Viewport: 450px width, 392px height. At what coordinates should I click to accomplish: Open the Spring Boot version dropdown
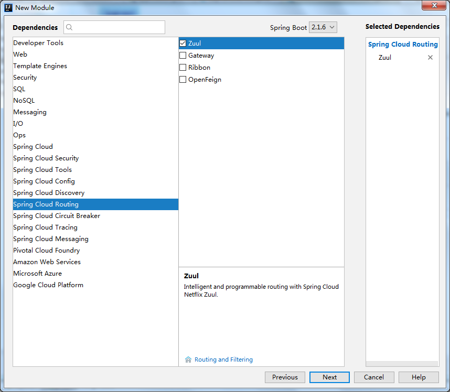pyautogui.click(x=323, y=27)
